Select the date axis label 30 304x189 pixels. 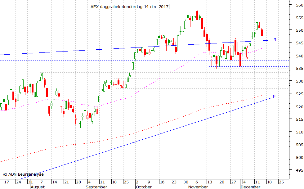[186, 182]
